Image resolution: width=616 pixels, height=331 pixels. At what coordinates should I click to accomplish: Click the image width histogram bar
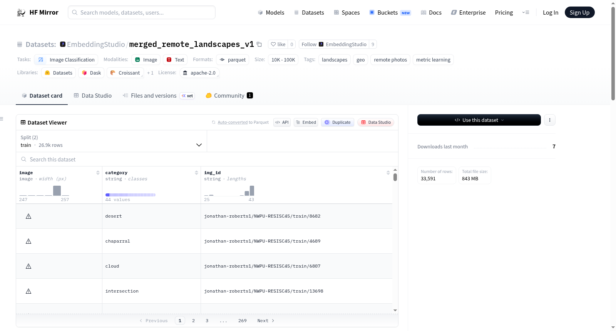click(x=57, y=191)
